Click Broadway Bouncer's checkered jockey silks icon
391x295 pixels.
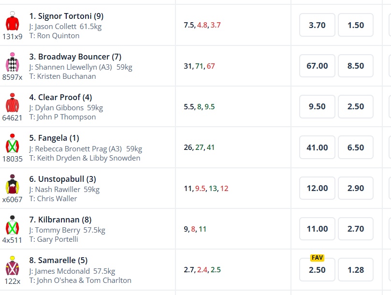coord(12,62)
